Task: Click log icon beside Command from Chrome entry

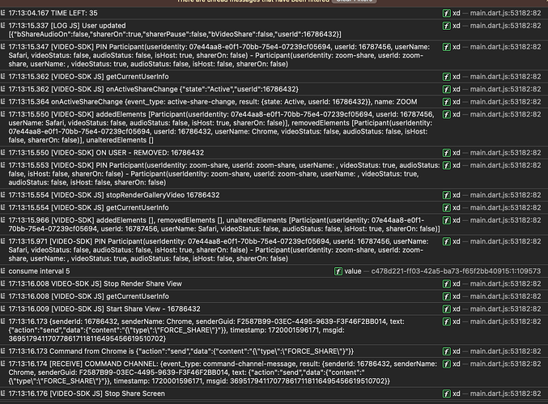Action: (x=2, y=351)
